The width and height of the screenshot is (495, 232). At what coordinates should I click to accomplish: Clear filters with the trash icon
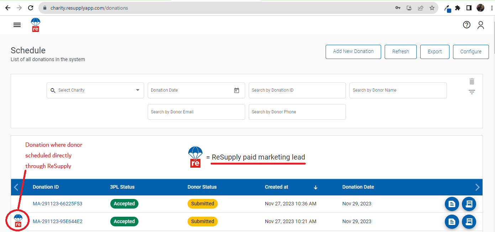coord(472,81)
